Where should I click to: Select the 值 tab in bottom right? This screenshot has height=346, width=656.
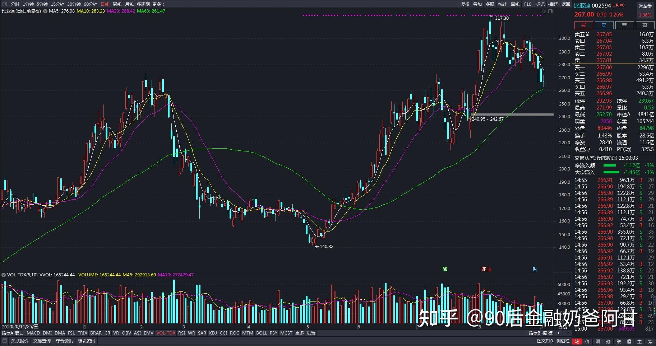click(629, 341)
